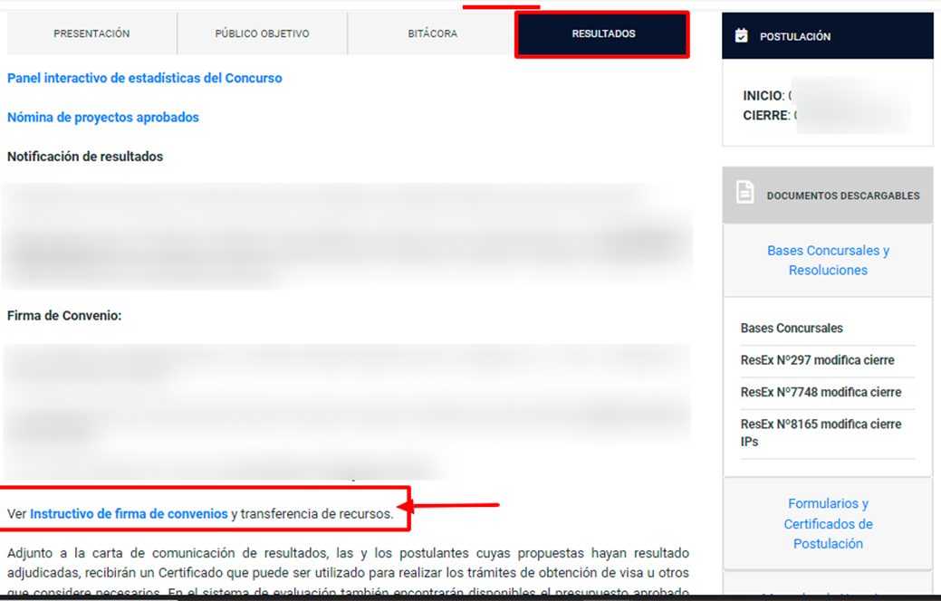Image resolution: width=941 pixels, height=601 pixels.
Task: Open Panel interactivo de estadísticas del Concurso
Action: (145, 78)
